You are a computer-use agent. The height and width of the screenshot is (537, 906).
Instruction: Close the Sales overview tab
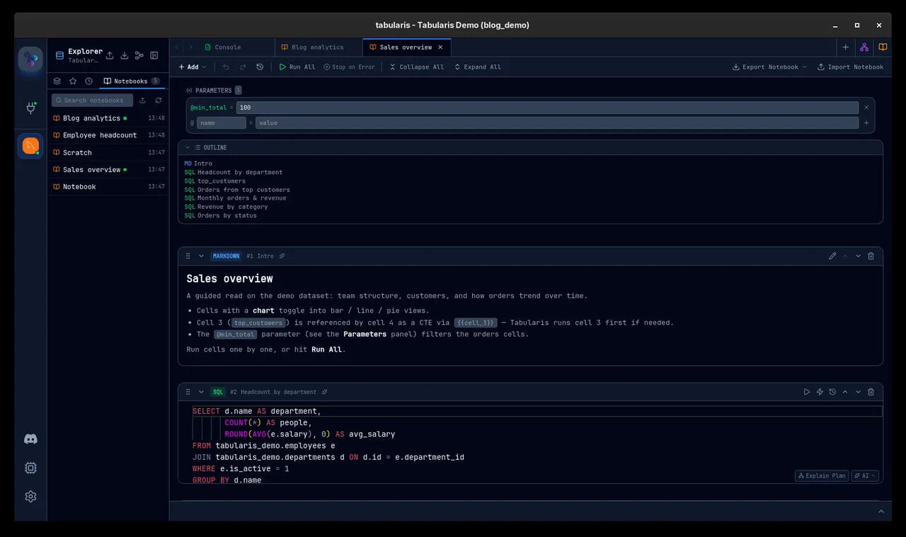click(x=440, y=47)
